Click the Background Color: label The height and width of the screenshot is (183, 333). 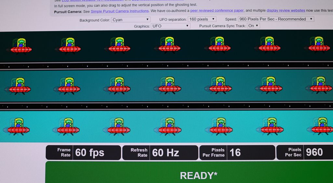click(x=95, y=20)
